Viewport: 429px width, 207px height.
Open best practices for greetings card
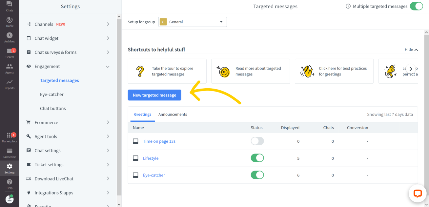click(334, 71)
